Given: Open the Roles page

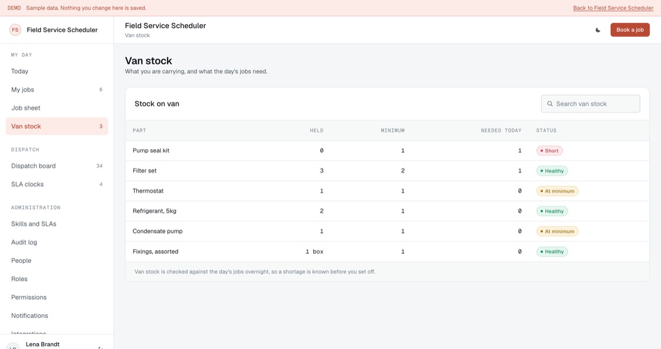Looking at the screenshot, I should tap(57, 279).
